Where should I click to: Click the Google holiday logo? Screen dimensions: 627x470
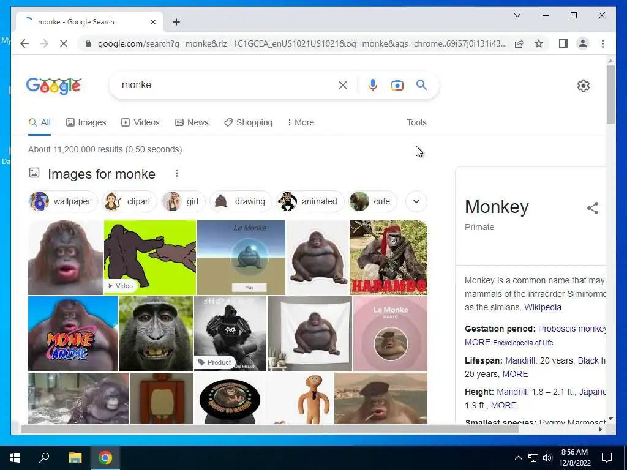[x=54, y=86]
